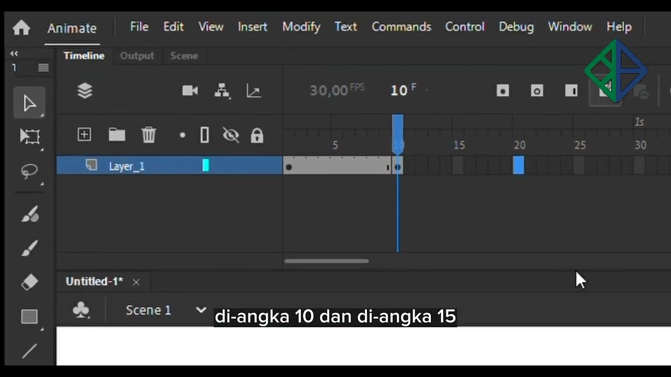Viewport: 671px width, 377px height.
Task: Select the Line tool
Action: (29, 351)
